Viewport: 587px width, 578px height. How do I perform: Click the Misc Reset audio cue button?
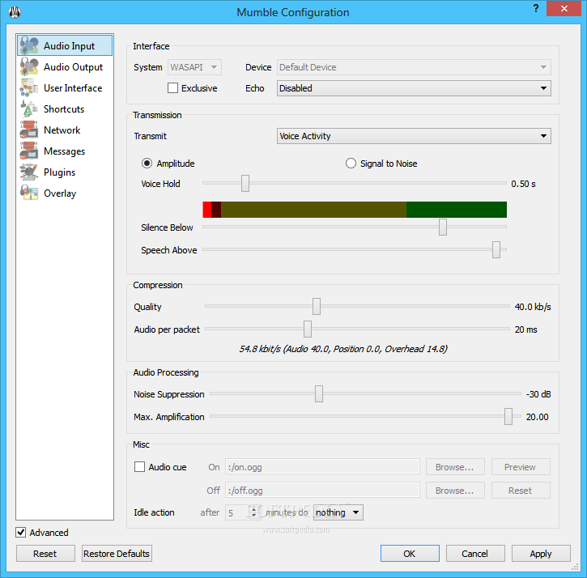click(521, 490)
